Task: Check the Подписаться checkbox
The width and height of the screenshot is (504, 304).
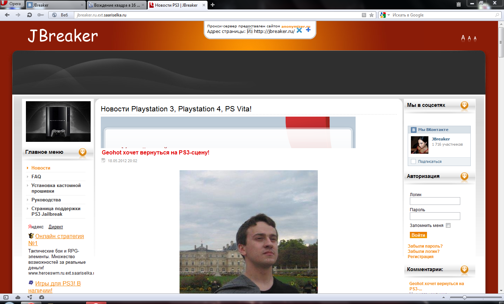Action: (413, 161)
